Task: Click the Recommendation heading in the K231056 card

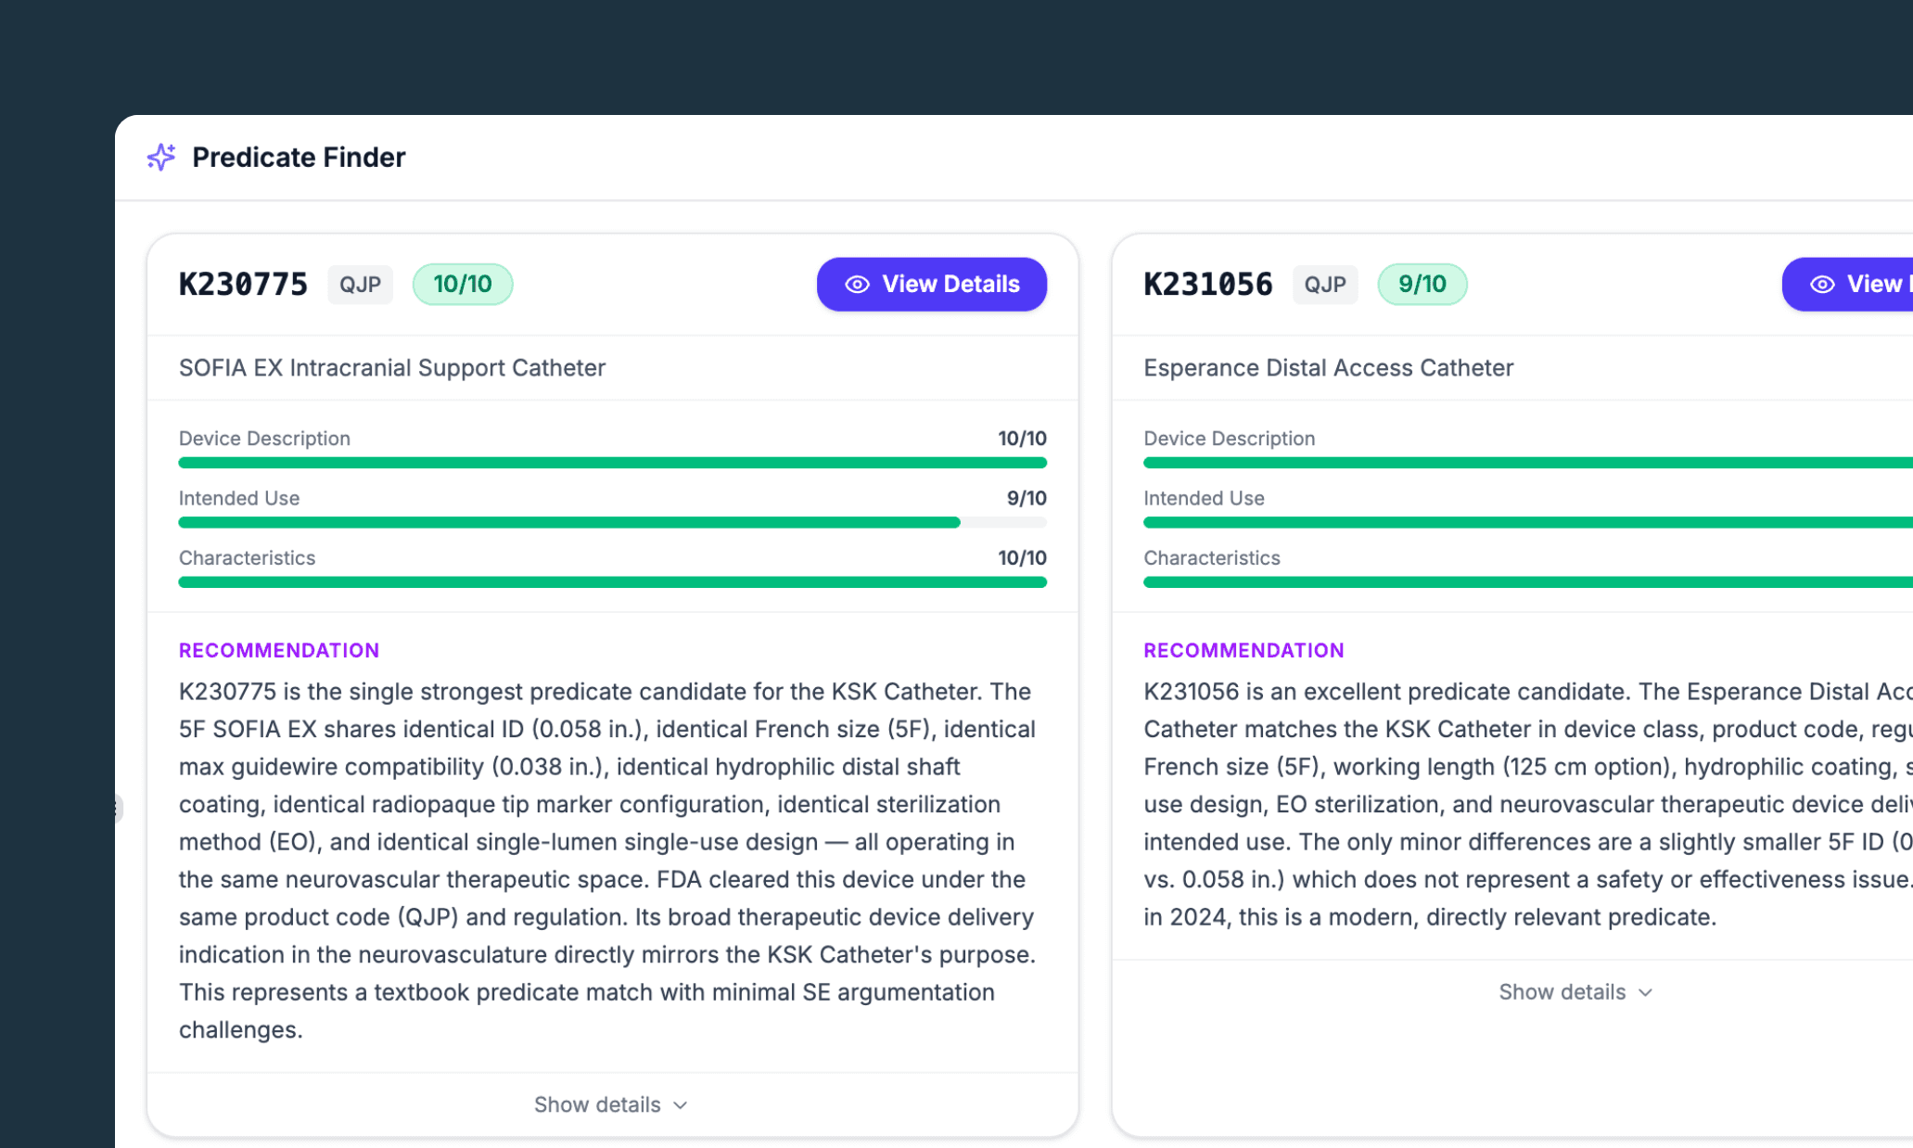Action: coord(1244,651)
